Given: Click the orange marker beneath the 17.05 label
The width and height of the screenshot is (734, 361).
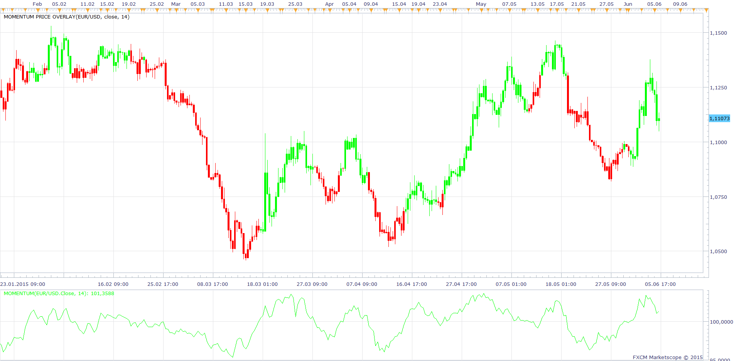Looking at the screenshot, I should coord(557,10).
